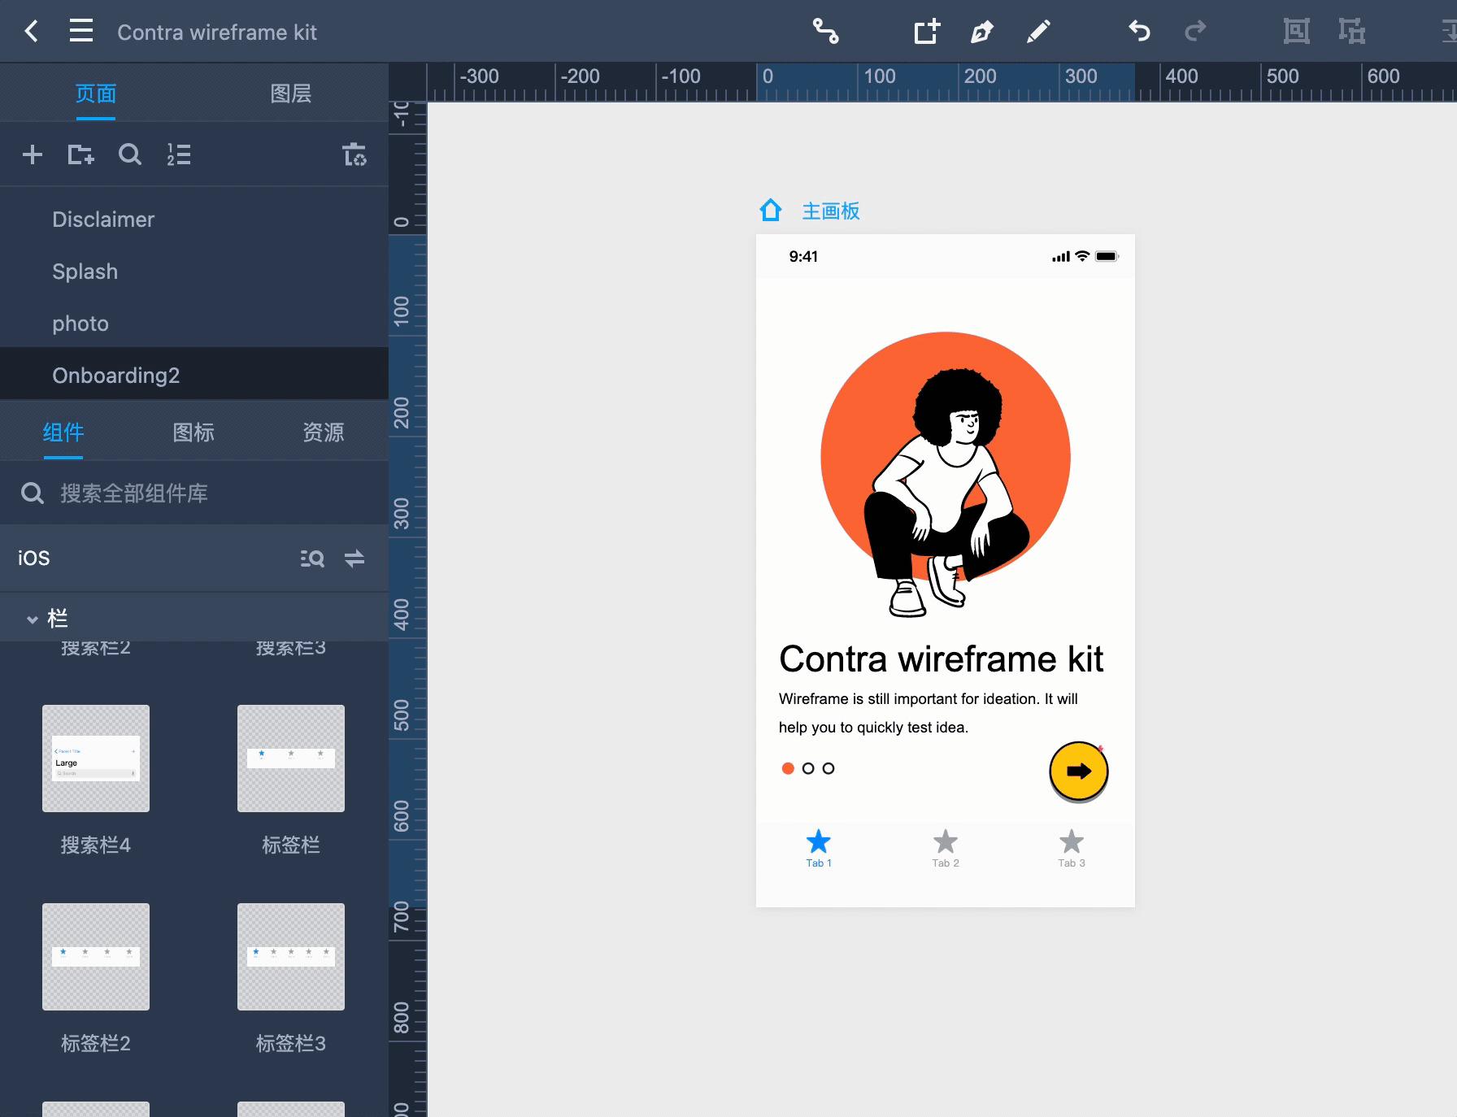1457x1117 pixels.
Task: Switch to the 页面 pages tab
Action: tap(96, 93)
